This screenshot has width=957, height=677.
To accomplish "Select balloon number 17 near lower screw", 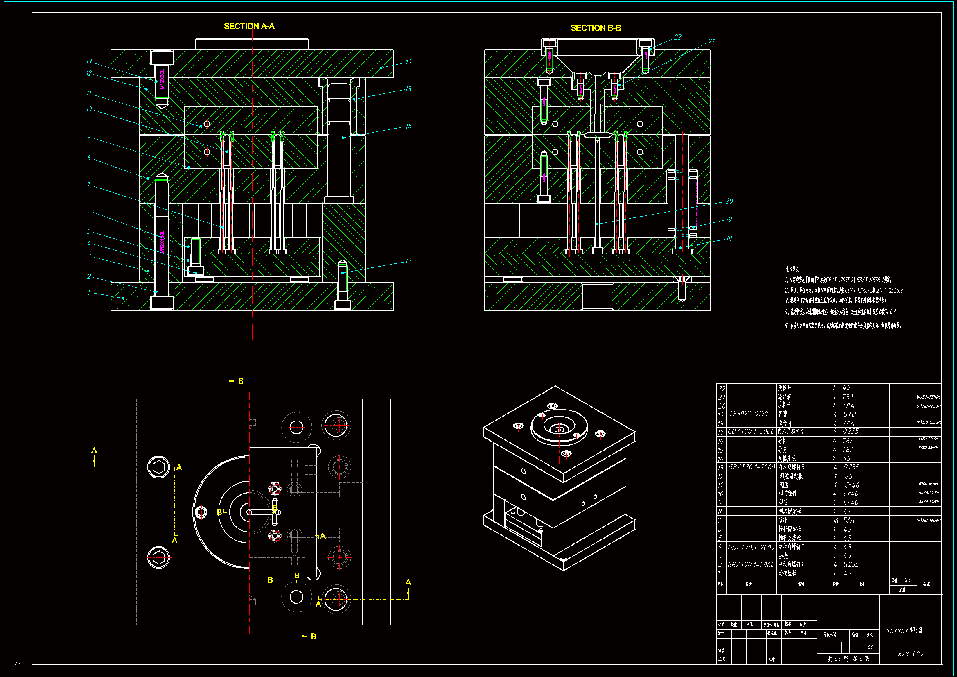I will [x=408, y=262].
